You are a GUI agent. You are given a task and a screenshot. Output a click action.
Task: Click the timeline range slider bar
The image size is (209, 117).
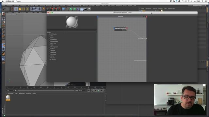(46, 91)
